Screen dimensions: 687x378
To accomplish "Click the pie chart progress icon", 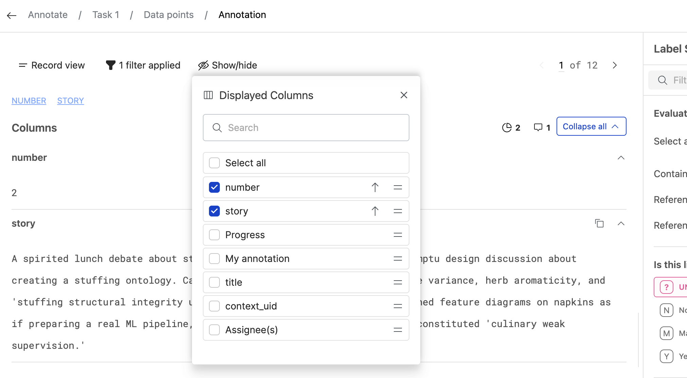I will (507, 128).
